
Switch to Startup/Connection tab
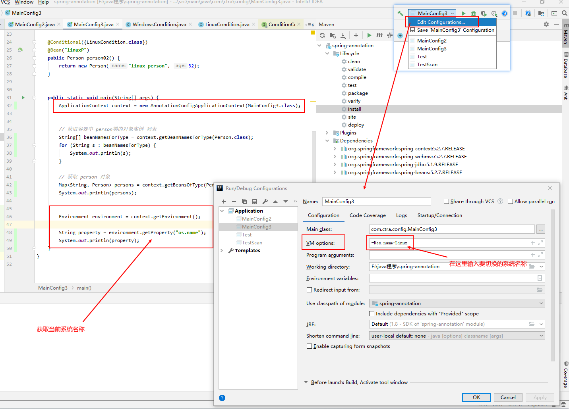[440, 215]
